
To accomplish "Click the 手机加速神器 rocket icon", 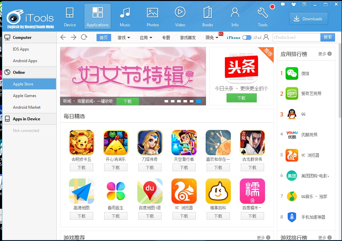I will [292, 217].
